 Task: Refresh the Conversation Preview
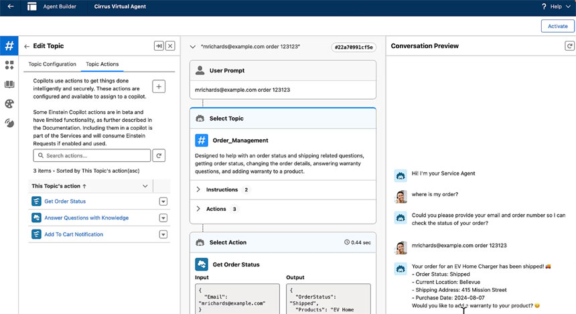(x=569, y=46)
